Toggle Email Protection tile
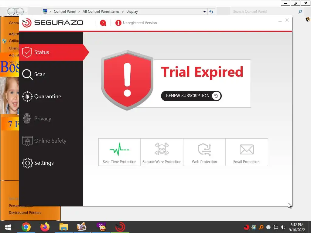This screenshot has height=233, width=311. point(247,152)
